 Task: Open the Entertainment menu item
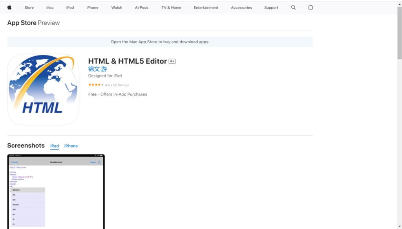click(206, 7)
